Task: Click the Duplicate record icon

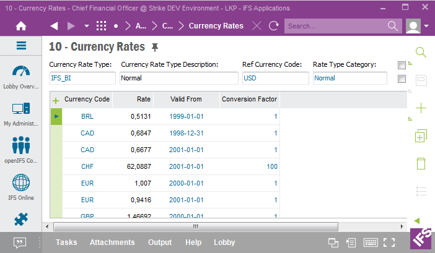Action: point(421,136)
